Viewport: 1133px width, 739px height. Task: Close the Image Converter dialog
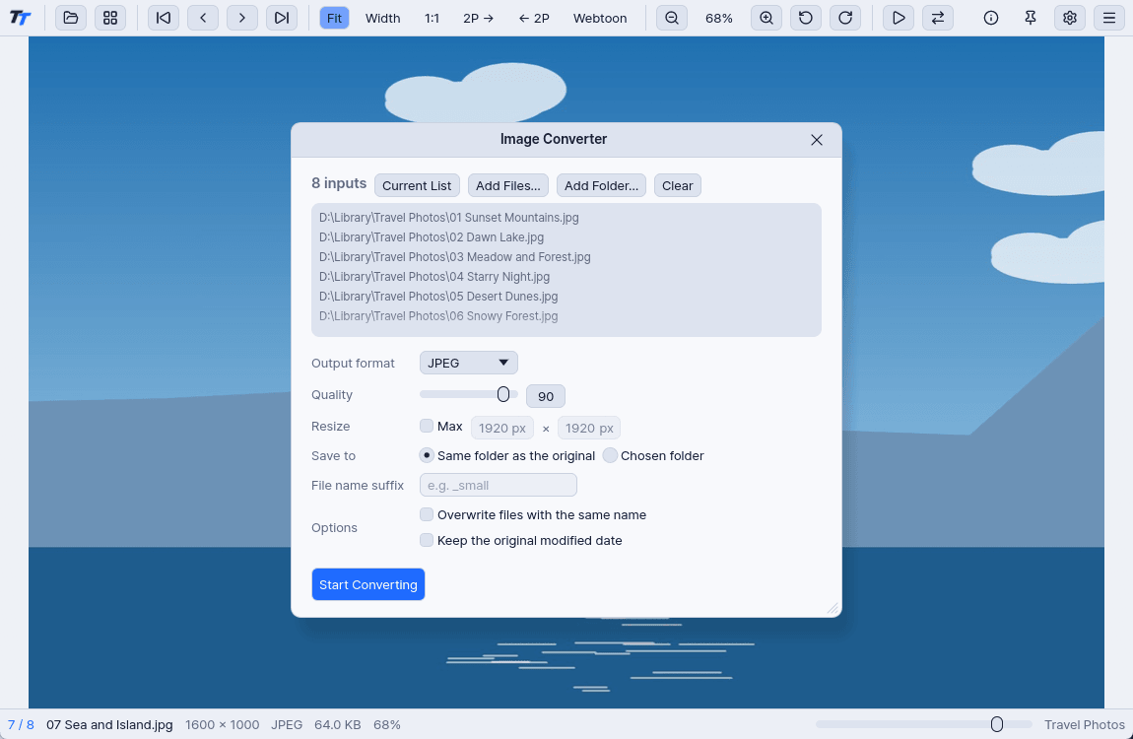[817, 139]
